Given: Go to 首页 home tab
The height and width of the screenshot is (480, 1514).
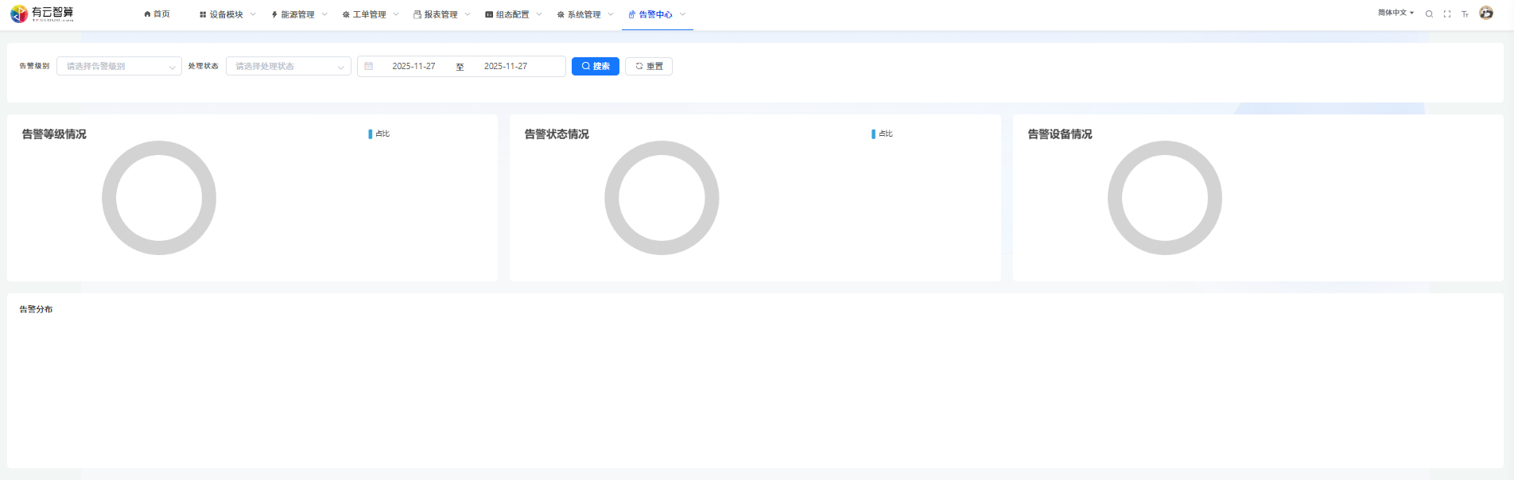Looking at the screenshot, I should click(x=157, y=14).
